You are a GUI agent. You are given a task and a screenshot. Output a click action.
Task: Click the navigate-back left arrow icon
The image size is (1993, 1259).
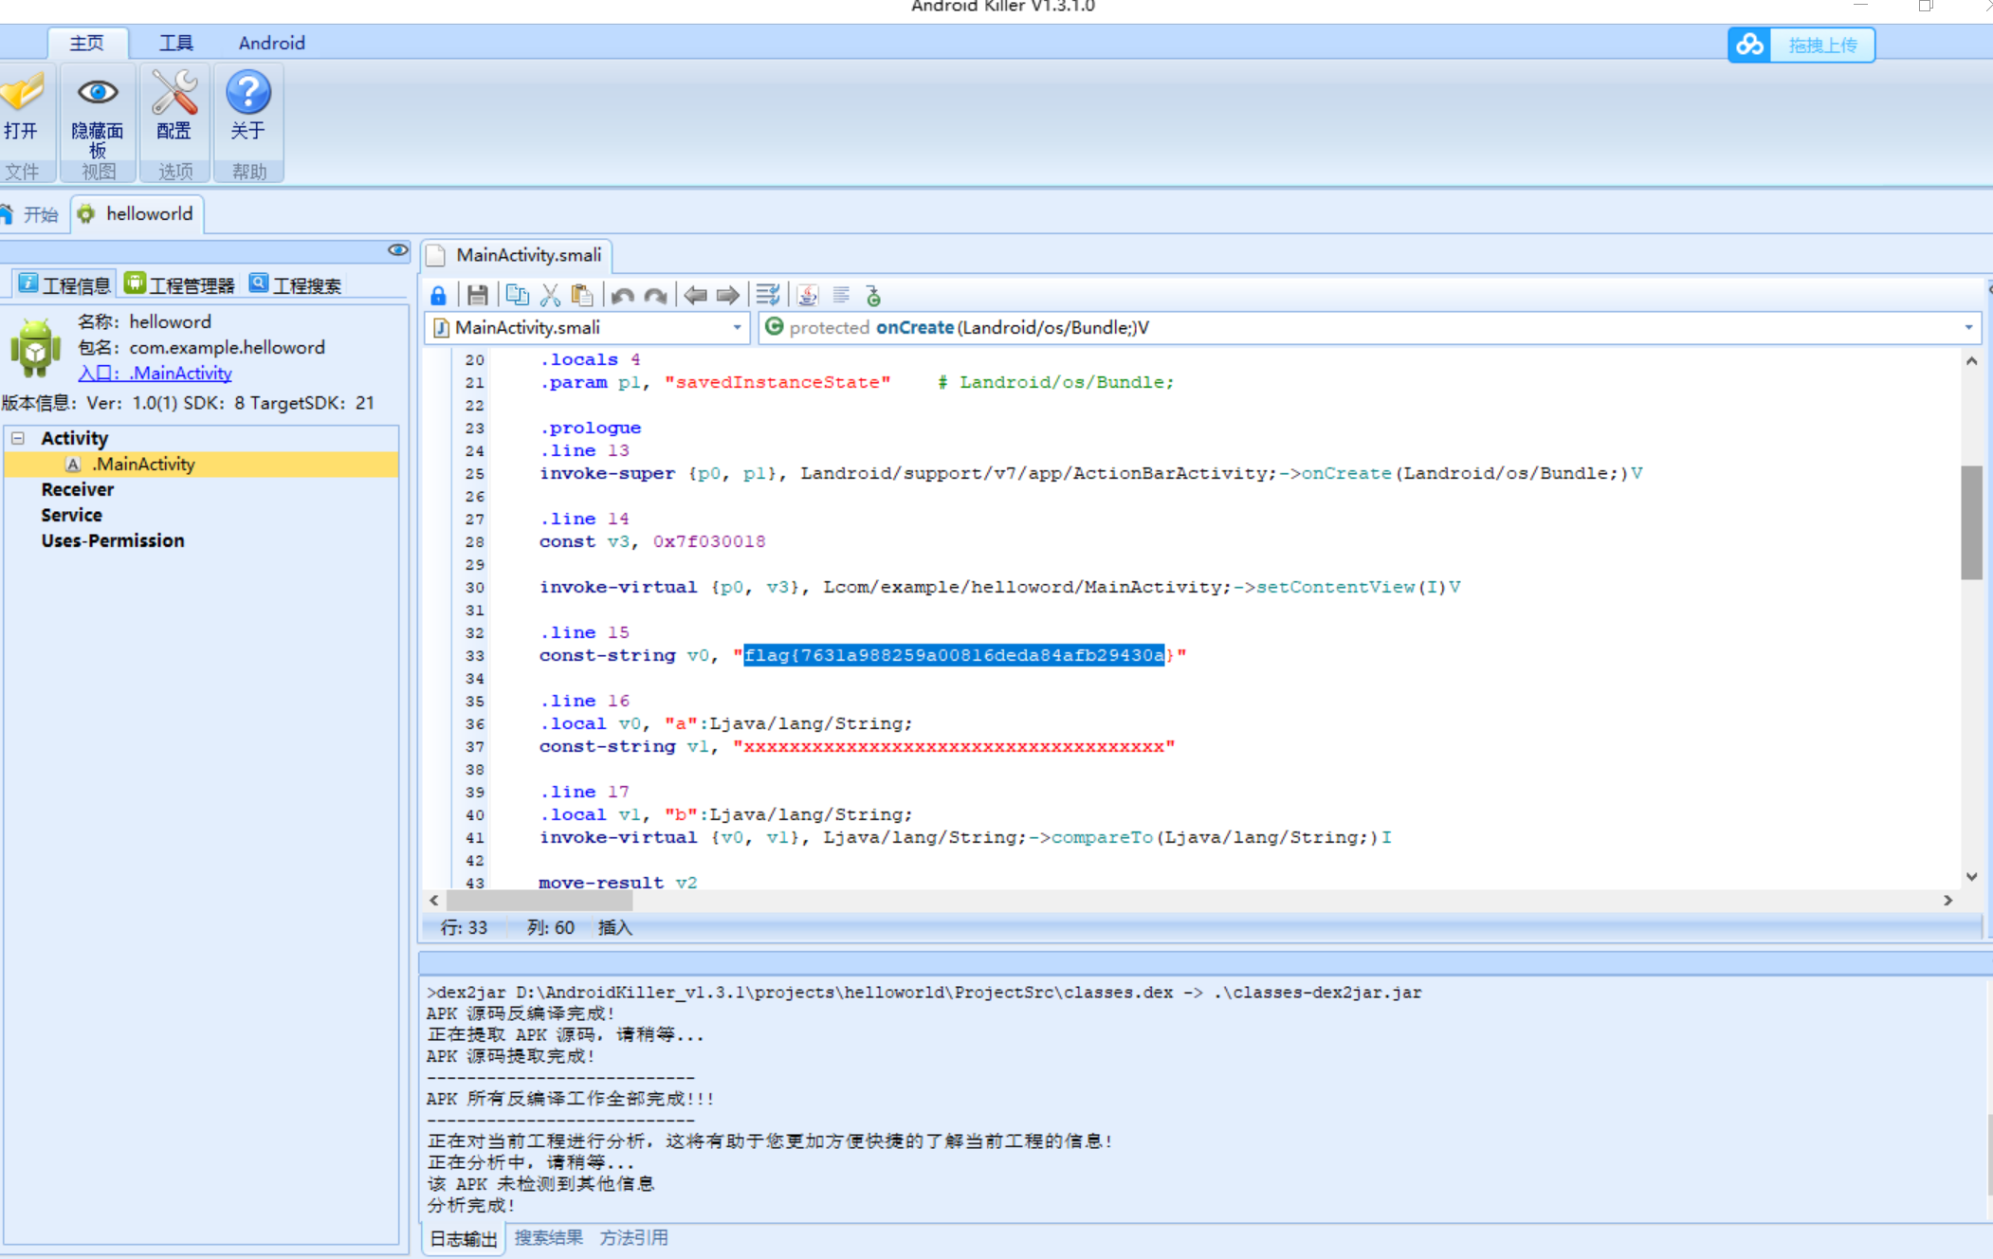pyautogui.click(x=695, y=295)
